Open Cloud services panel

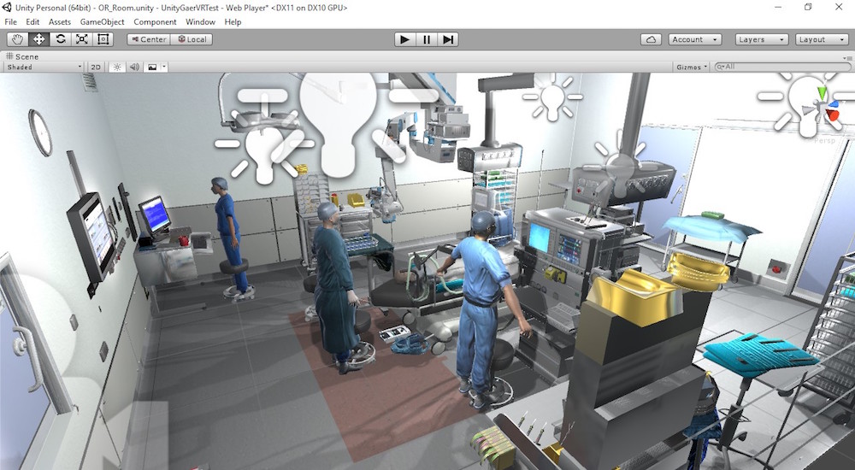coord(652,39)
